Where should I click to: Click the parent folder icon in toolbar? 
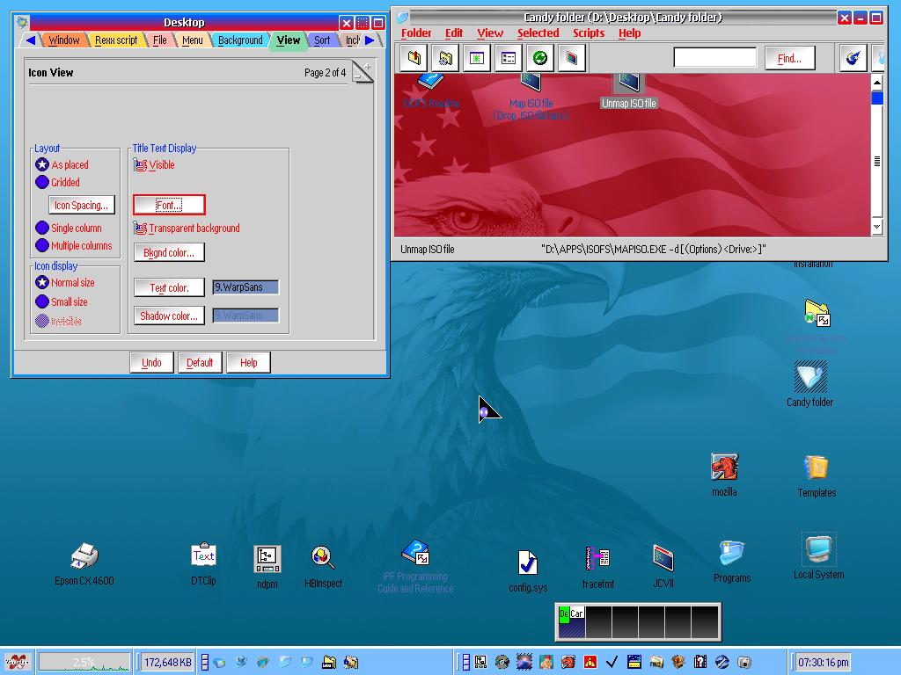pos(414,59)
